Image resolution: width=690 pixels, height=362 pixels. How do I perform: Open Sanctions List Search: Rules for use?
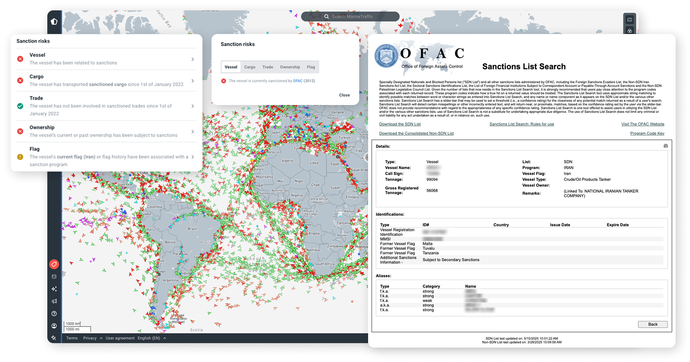(521, 124)
